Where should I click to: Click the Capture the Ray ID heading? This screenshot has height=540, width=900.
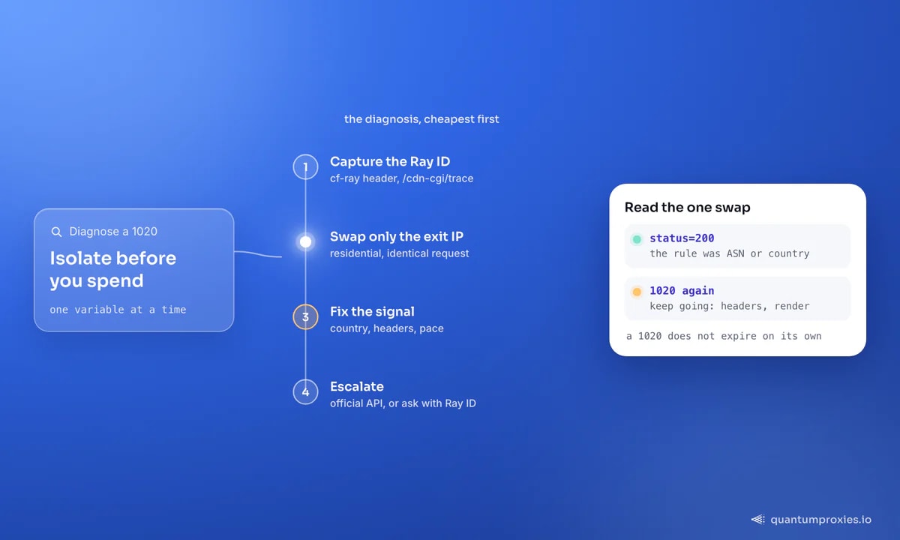coord(390,161)
